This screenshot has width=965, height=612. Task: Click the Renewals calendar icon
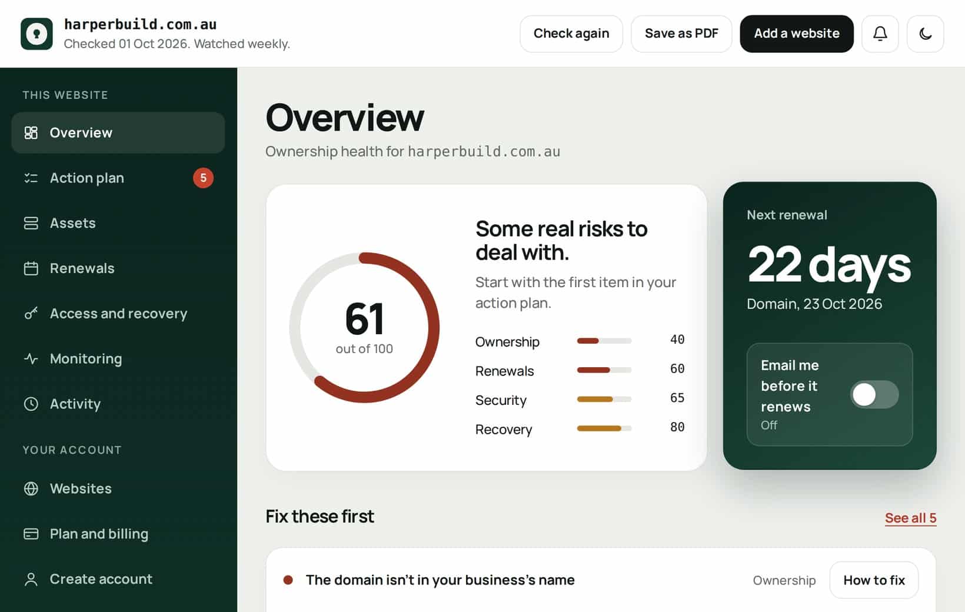pos(31,268)
